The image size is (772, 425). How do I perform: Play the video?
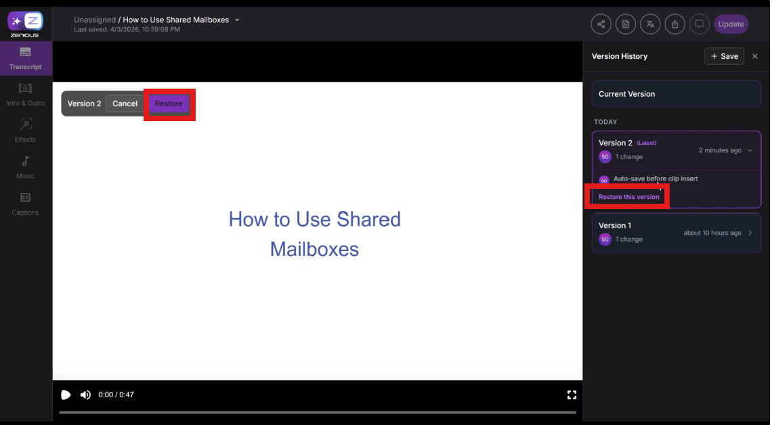coord(66,395)
